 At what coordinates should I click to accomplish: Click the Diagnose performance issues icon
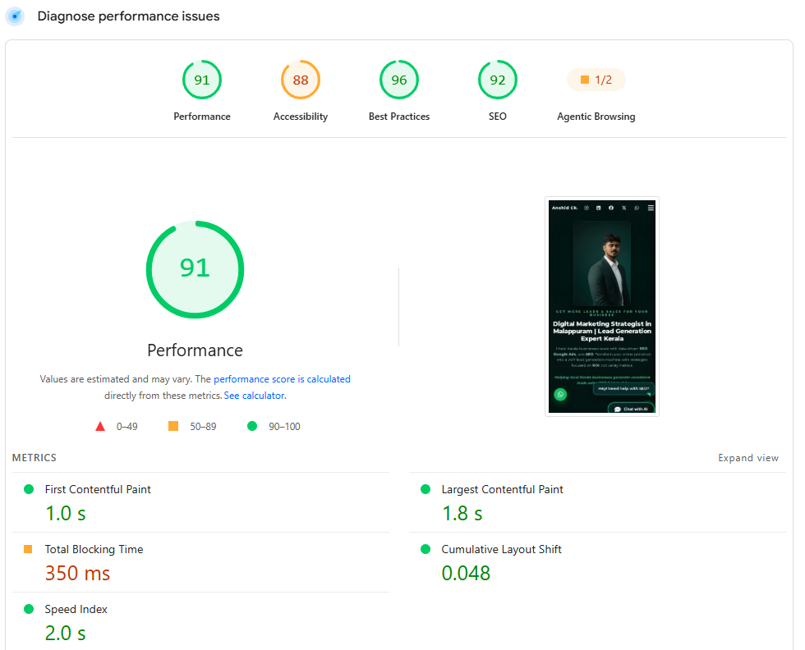[15, 16]
